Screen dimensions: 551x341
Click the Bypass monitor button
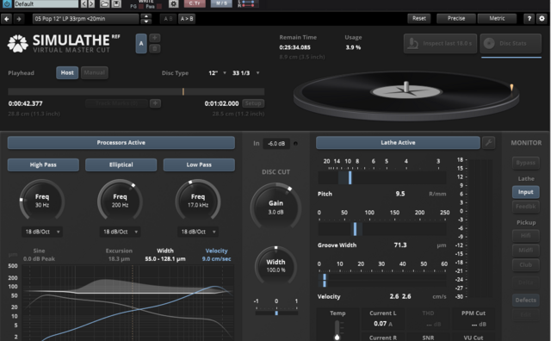coord(526,163)
